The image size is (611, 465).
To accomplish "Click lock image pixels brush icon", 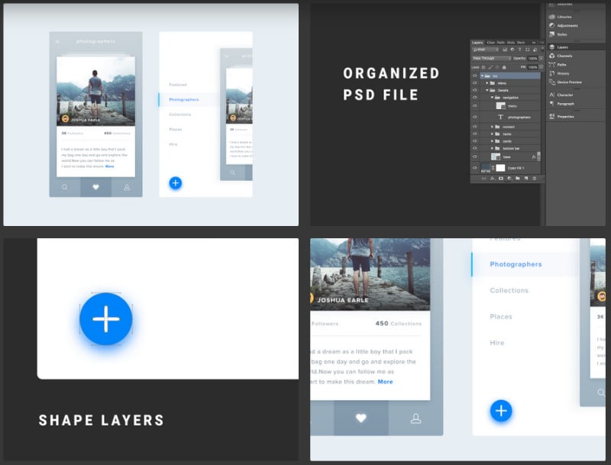I will click(490, 67).
